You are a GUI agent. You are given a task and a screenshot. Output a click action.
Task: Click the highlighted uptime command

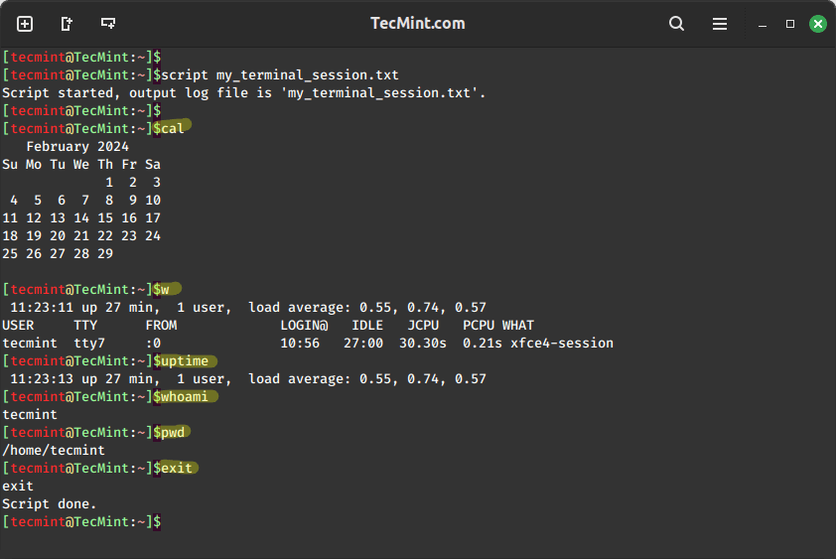coord(185,361)
